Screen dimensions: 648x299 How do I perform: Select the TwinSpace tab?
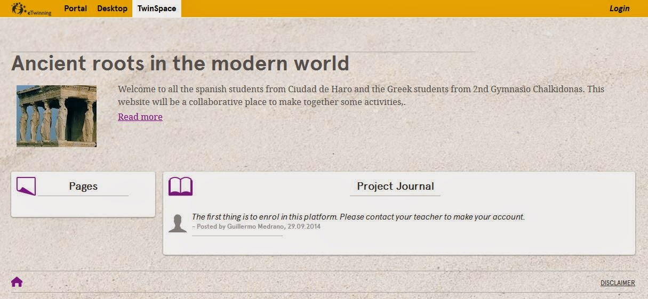pos(157,9)
